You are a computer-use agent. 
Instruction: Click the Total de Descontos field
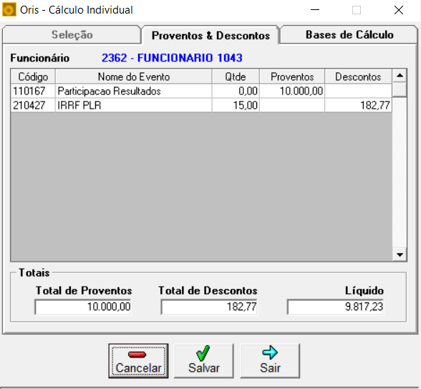point(209,307)
